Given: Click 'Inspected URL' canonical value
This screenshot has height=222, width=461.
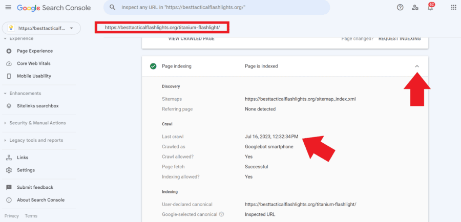Looking at the screenshot, I should [x=260, y=214].
